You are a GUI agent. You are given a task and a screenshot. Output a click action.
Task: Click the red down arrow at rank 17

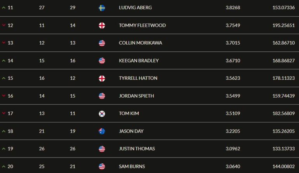pos(3,113)
